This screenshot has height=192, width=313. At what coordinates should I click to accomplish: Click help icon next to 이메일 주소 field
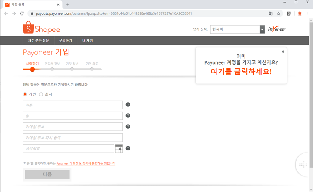pos(128,127)
